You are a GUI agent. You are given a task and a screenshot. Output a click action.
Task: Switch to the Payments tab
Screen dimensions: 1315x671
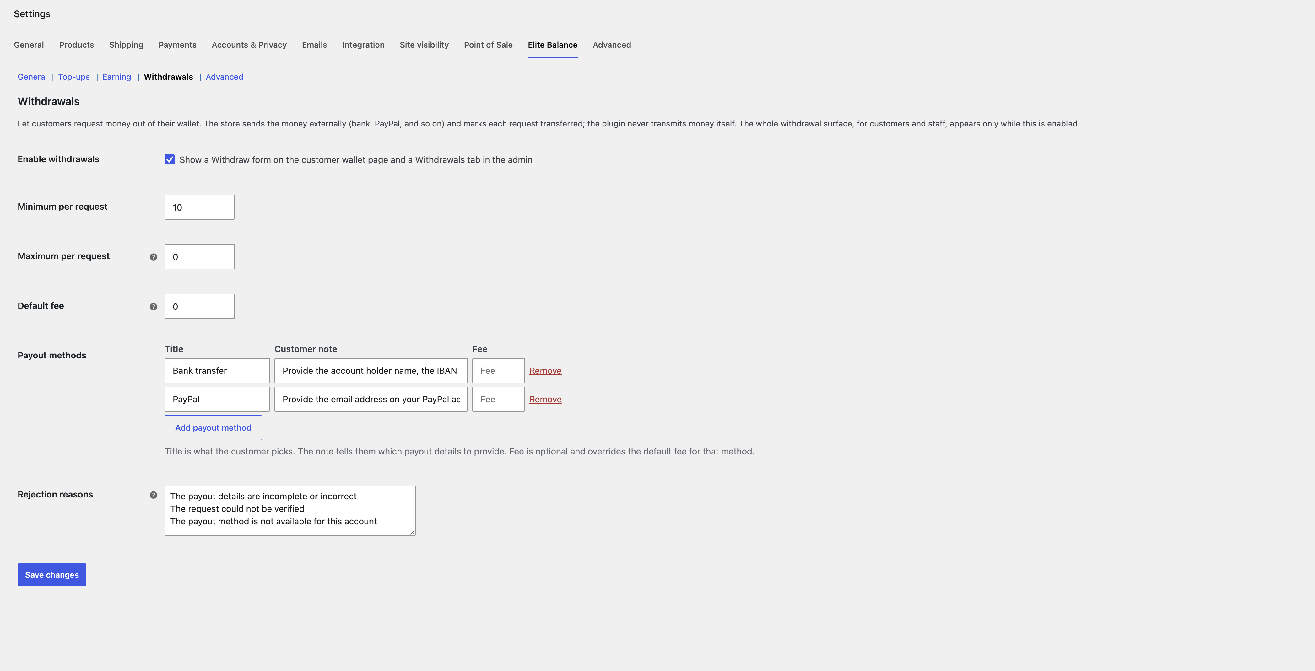click(x=177, y=45)
